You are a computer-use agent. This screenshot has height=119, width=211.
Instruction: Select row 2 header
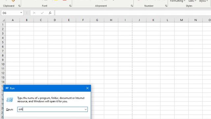coord(3,29)
